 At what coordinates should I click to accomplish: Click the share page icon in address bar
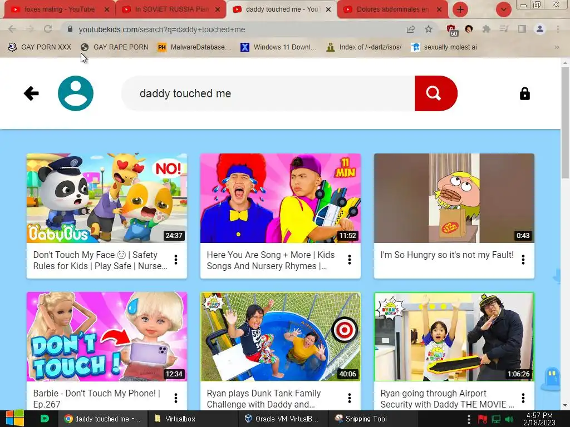point(411,29)
